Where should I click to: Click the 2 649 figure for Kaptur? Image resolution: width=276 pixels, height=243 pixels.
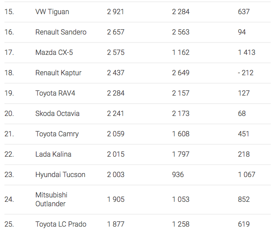click(181, 73)
